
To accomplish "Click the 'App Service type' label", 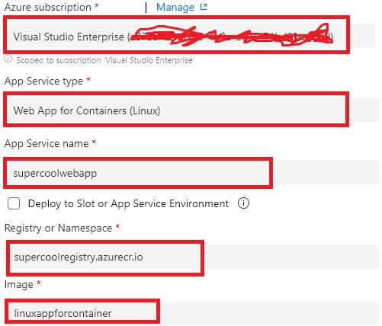I will click(x=43, y=81).
